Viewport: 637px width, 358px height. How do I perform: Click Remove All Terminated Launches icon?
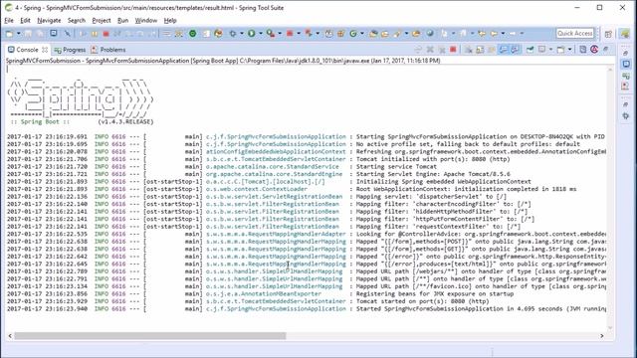tap(442, 50)
